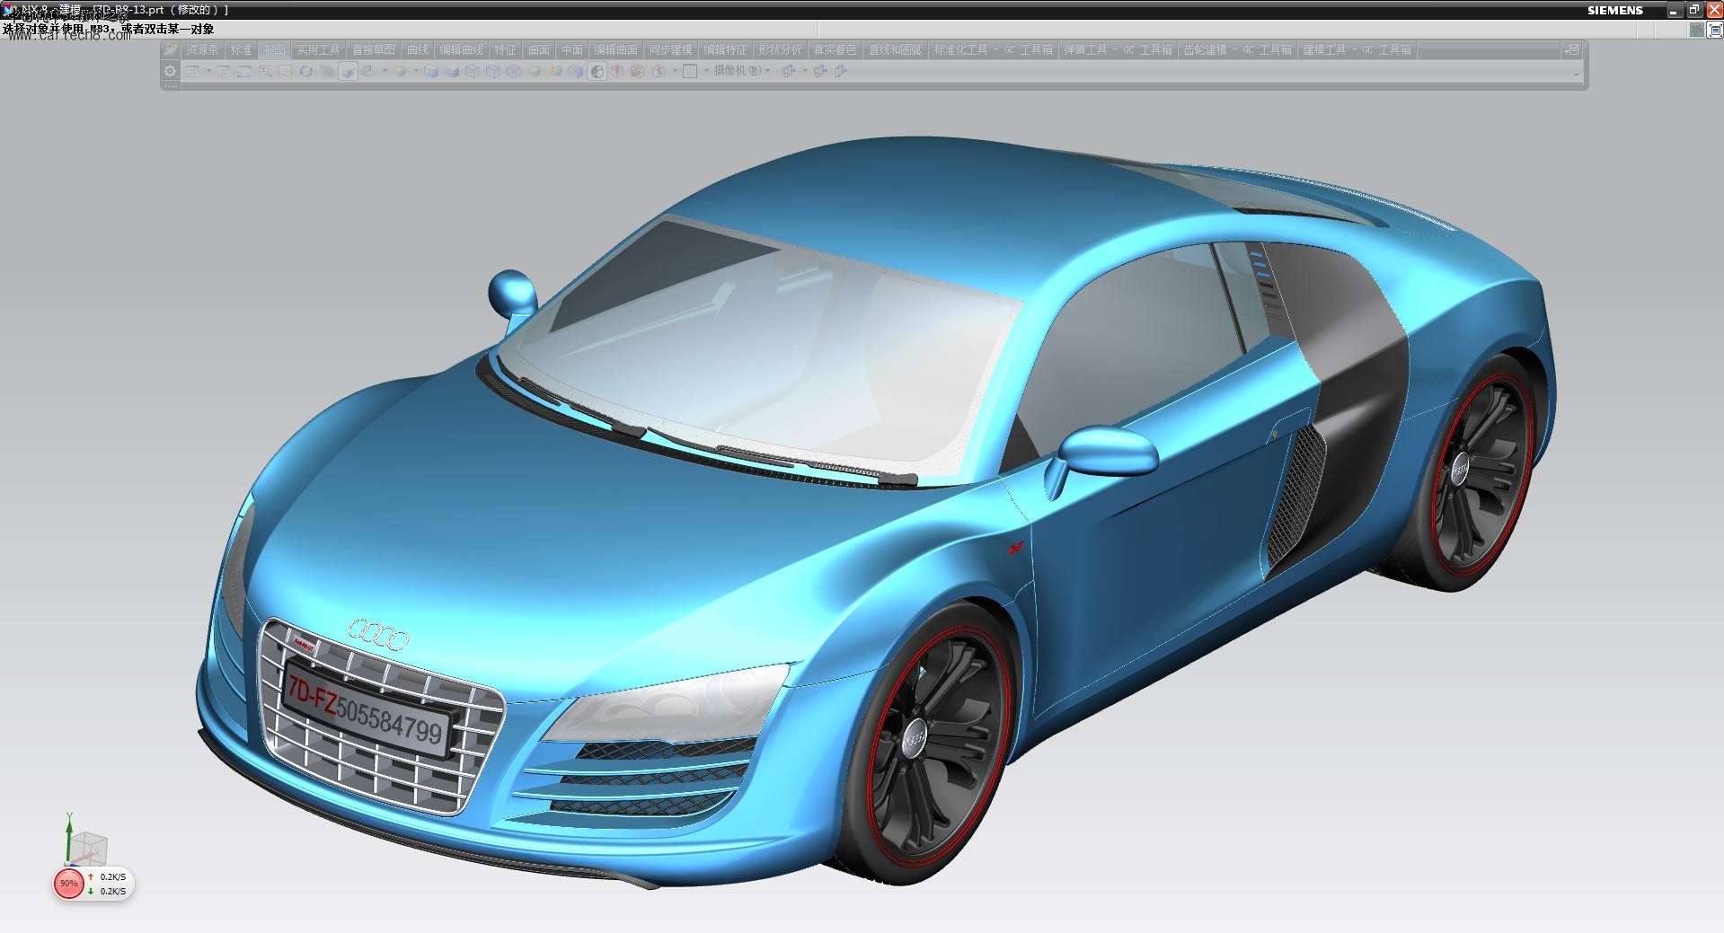Open the 齿轮建模 GC toolbox tab
This screenshot has height=933, width=1724.
coord(1236,50)
